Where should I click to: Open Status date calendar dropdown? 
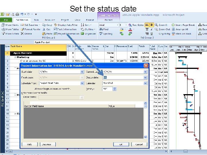[145, 77]
